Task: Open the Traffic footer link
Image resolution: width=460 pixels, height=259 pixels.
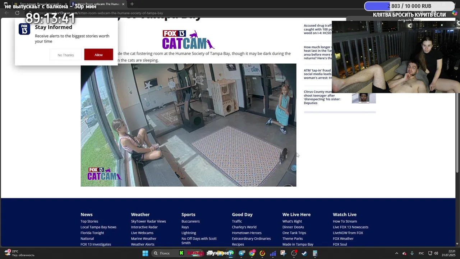Action: click(237, 221)
